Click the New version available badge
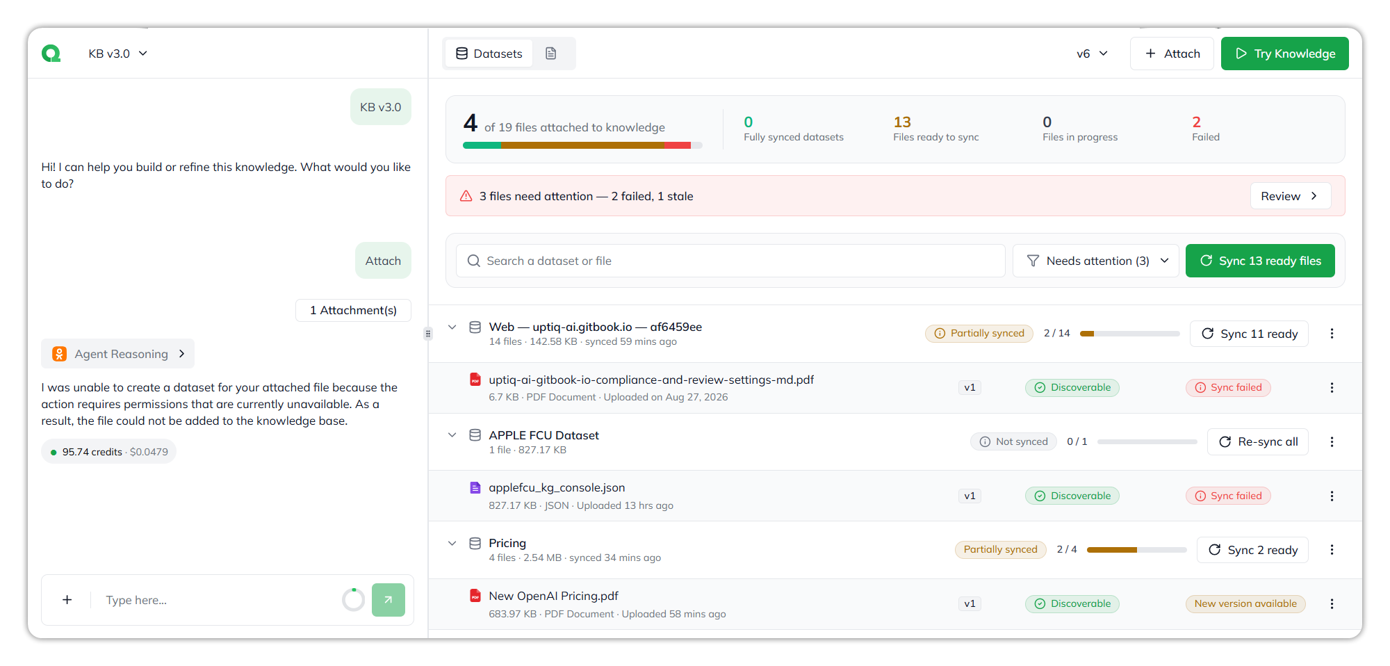Image resolution: width=1390 pixels, height=666 pixels. (x=1245, y=603)
